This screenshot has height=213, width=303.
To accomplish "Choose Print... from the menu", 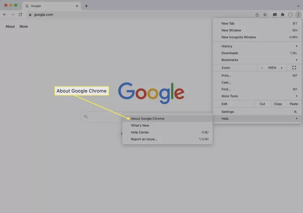I will [257, 75].
